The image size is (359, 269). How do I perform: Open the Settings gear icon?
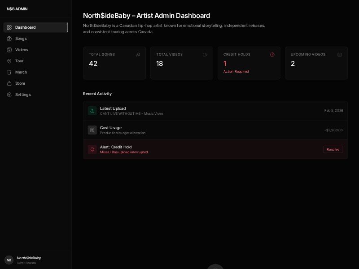click(x=9, y=95)
